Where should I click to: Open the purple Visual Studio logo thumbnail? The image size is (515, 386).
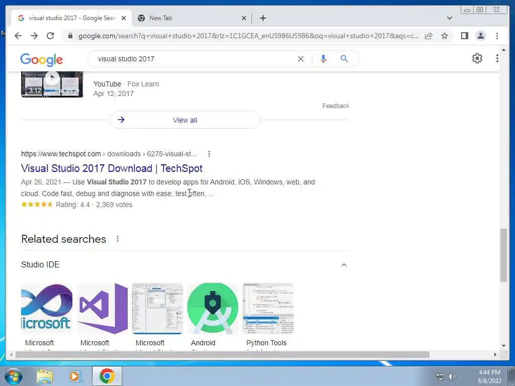pyautogui.click(x=102, y=309)
